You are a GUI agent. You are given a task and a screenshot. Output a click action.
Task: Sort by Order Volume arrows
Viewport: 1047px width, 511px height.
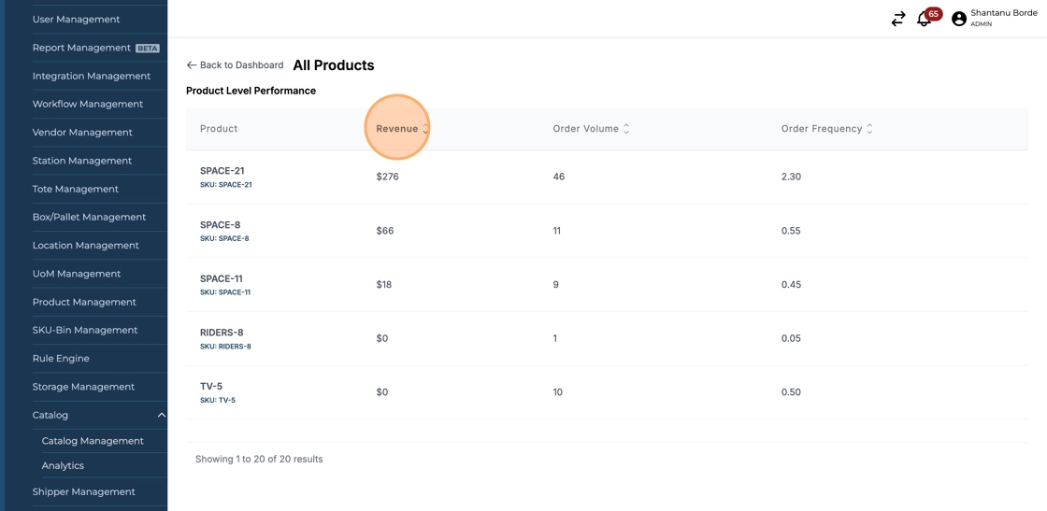[626, 129]
